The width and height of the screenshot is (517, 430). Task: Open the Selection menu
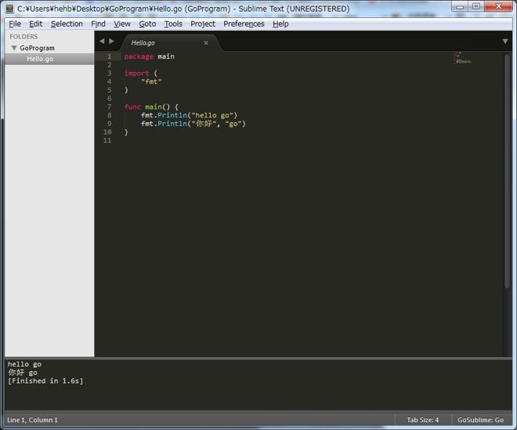[x=67, y=23]
